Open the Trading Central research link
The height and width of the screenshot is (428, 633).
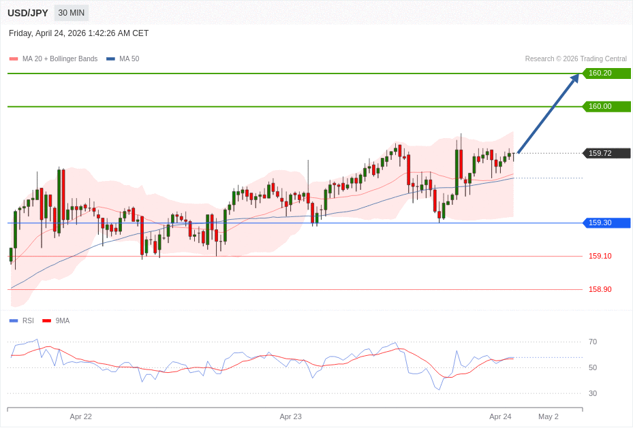[576, 59]
